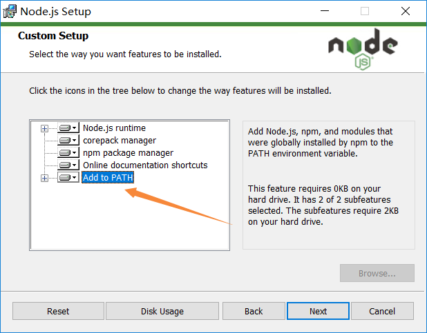Expand the Node.js runtime tree node
427x333 pixels.
point(44,128)
